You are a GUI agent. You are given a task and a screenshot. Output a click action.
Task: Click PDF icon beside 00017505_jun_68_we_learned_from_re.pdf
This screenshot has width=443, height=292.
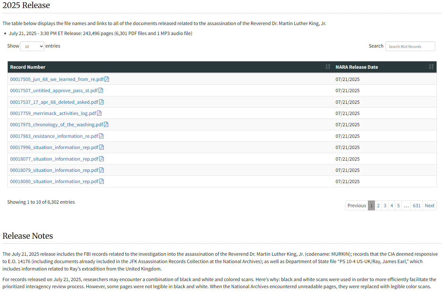(x=107, y=79)
